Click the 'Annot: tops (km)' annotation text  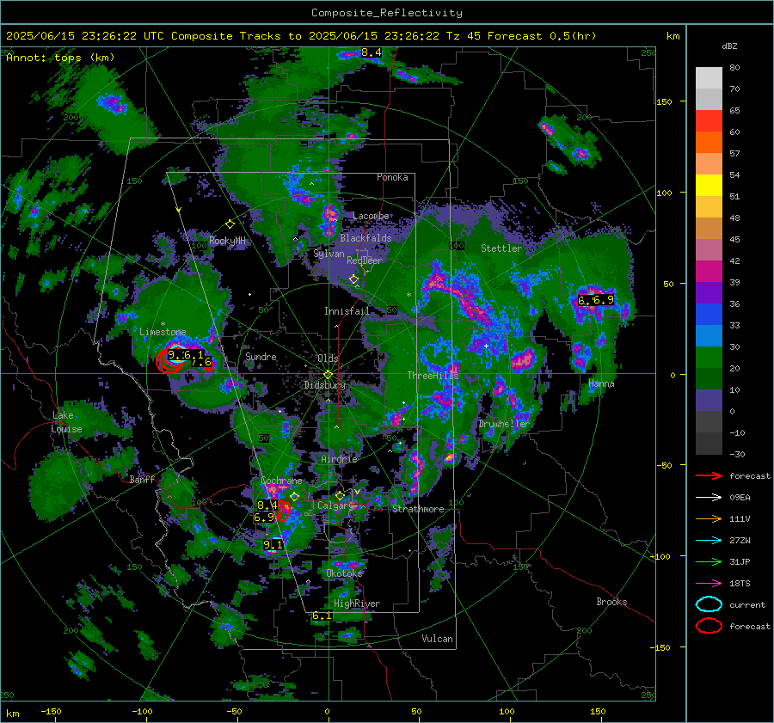60,58
